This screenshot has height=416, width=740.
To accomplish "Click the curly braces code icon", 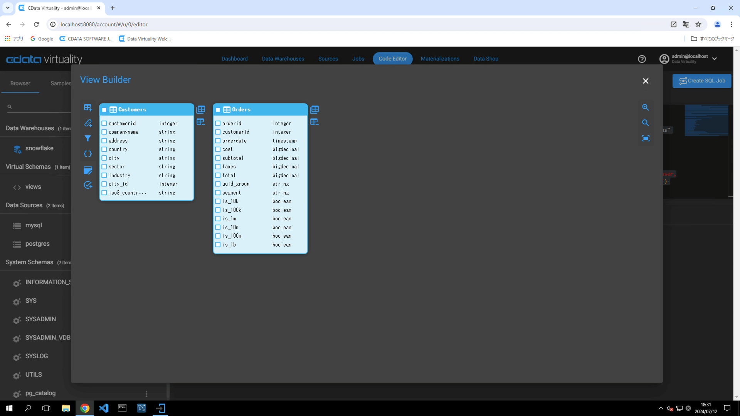I will [88, 154].
